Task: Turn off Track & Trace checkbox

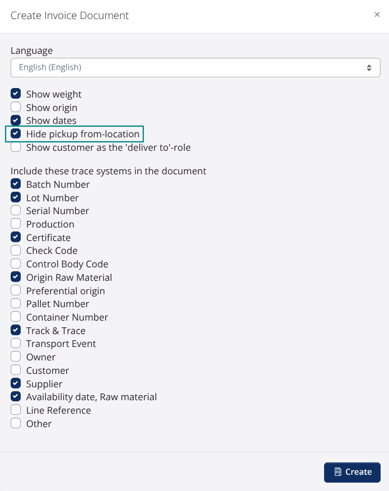Action: point(16,331)
